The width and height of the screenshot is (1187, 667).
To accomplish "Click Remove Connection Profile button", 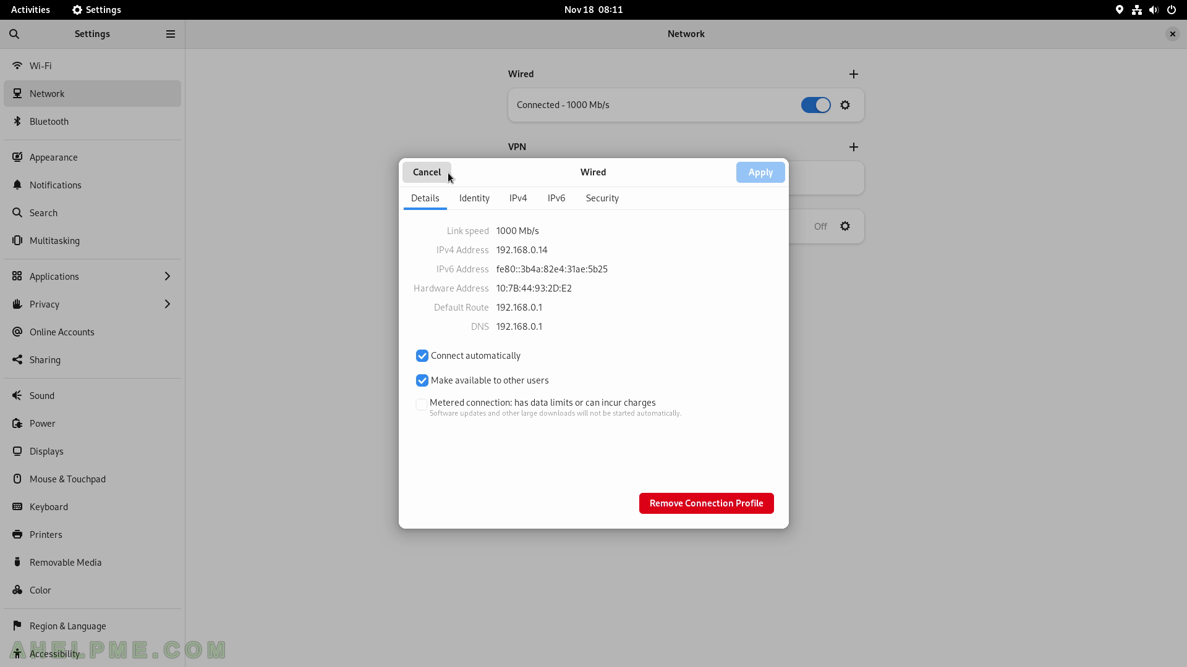I will click(707, 503).
